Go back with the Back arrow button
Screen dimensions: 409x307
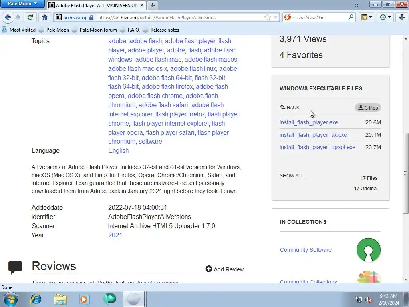click(x=8, y=18)
